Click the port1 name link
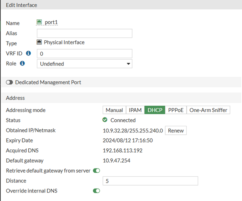Screen dimensions: 242x201 [51, 22]
